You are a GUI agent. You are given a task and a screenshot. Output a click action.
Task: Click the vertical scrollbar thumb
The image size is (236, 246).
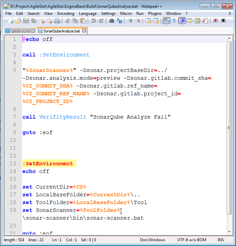click(x=229, y=128)
